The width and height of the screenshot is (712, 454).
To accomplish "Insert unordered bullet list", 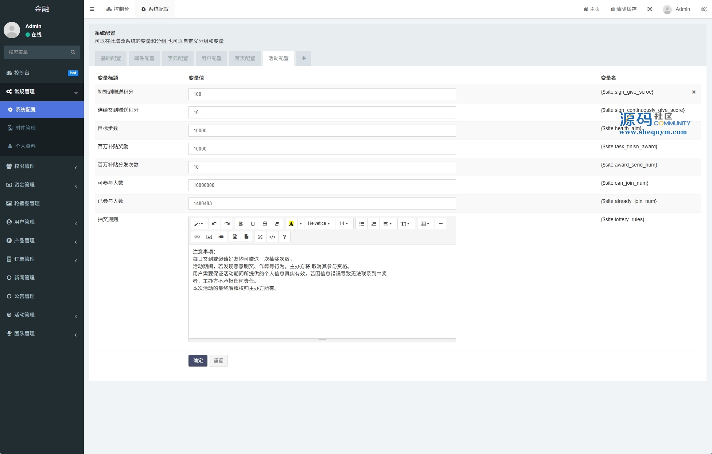I will point(362,224).
